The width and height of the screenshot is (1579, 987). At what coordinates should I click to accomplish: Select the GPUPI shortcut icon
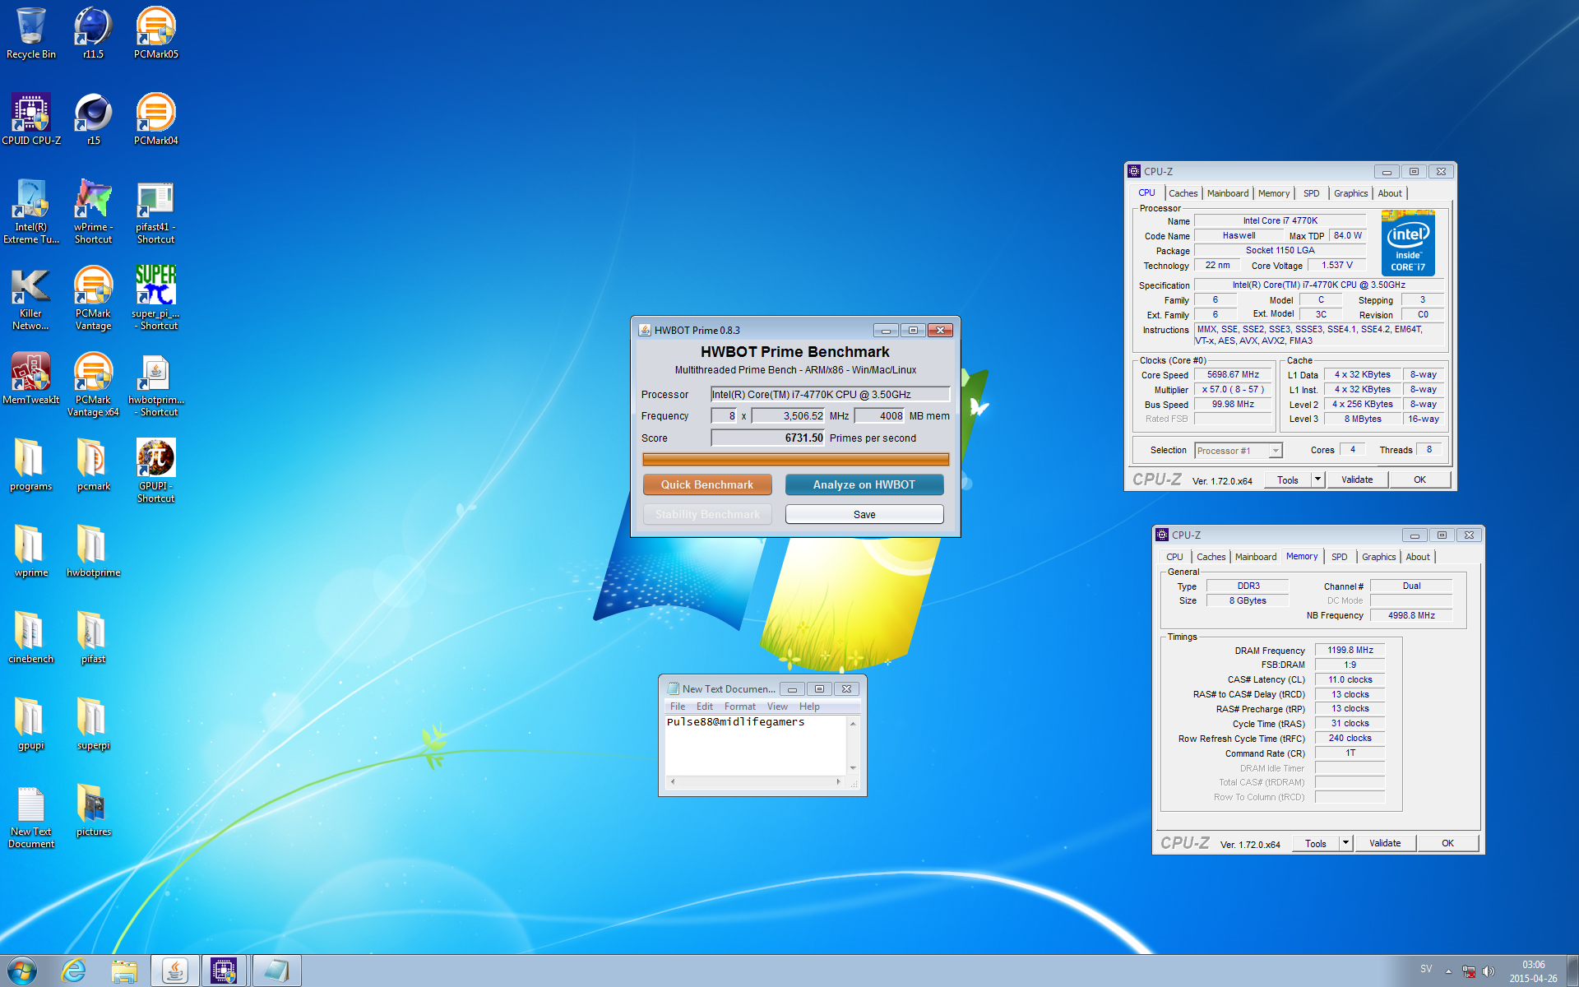pyautogui.click(x=155, y=470)
